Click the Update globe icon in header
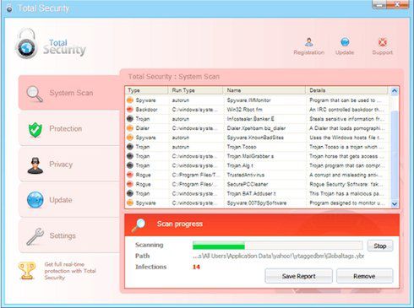The height and width of the screenshot is (308, 414). [x=345, y=42]
